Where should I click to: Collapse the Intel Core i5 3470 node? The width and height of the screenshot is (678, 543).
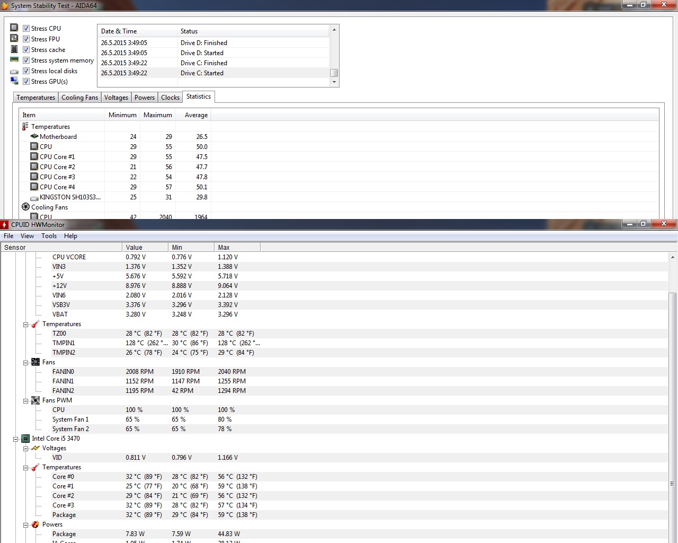[16, 439]
